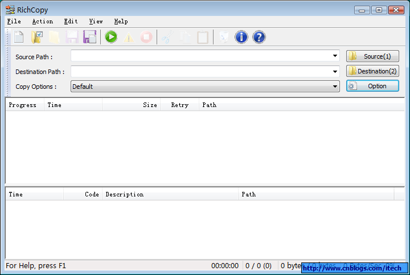Click the yellow warning pause icon
The width and height of the screenshot is (410, 275).
[129, 37]
